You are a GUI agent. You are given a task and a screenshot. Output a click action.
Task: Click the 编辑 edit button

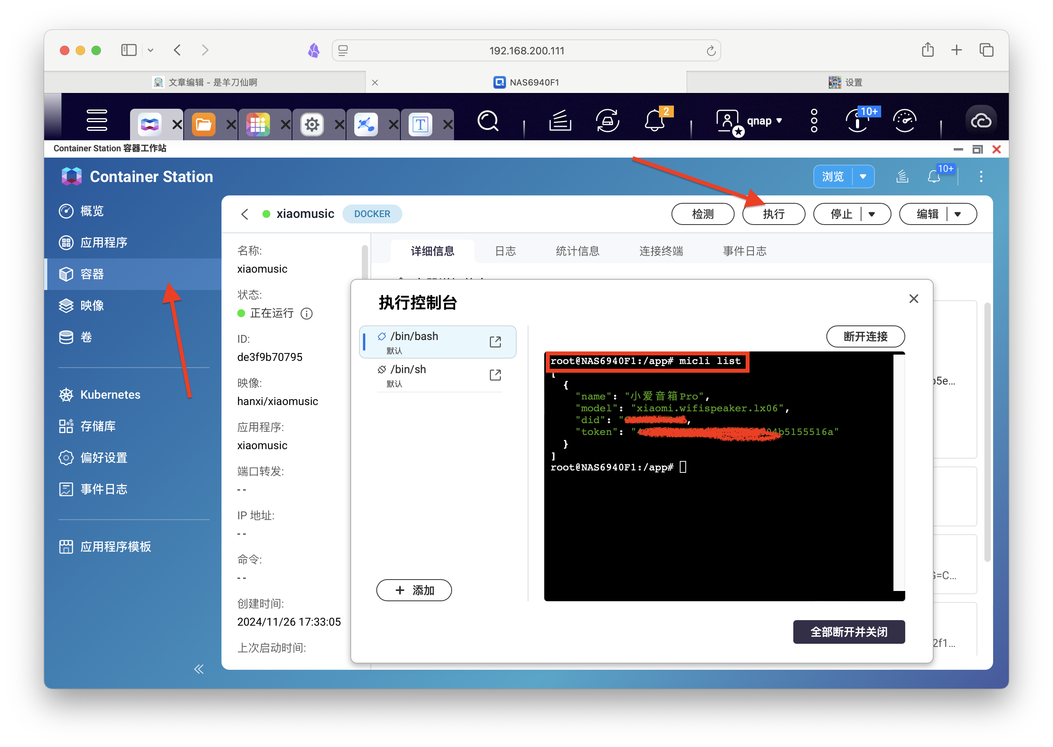(x=926, y=214)
